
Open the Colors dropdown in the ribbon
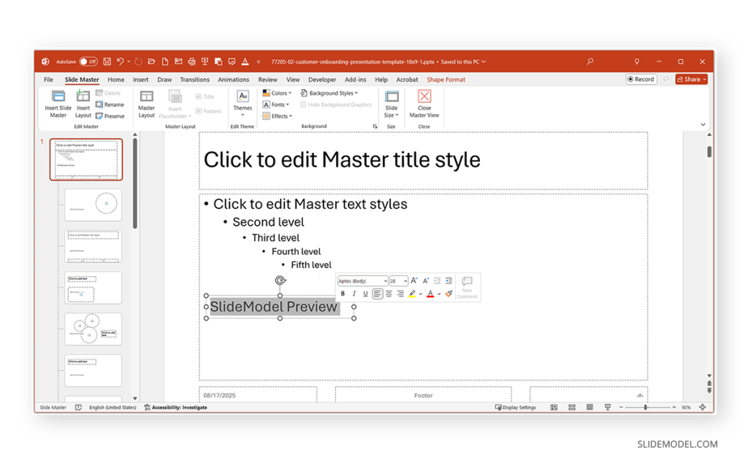(x=278, y=93)
